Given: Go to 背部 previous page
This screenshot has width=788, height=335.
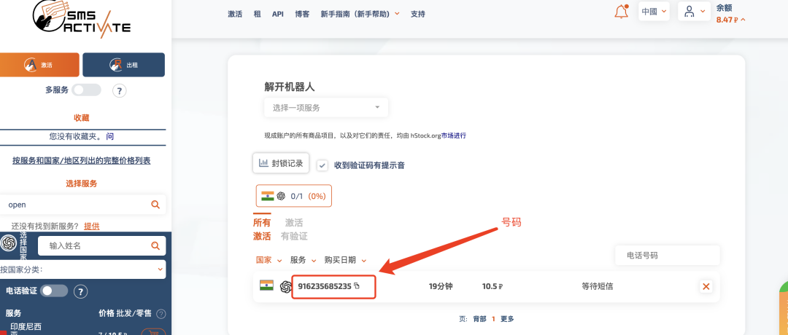Looking at the screenshot, I should click(x=479, y=319).
